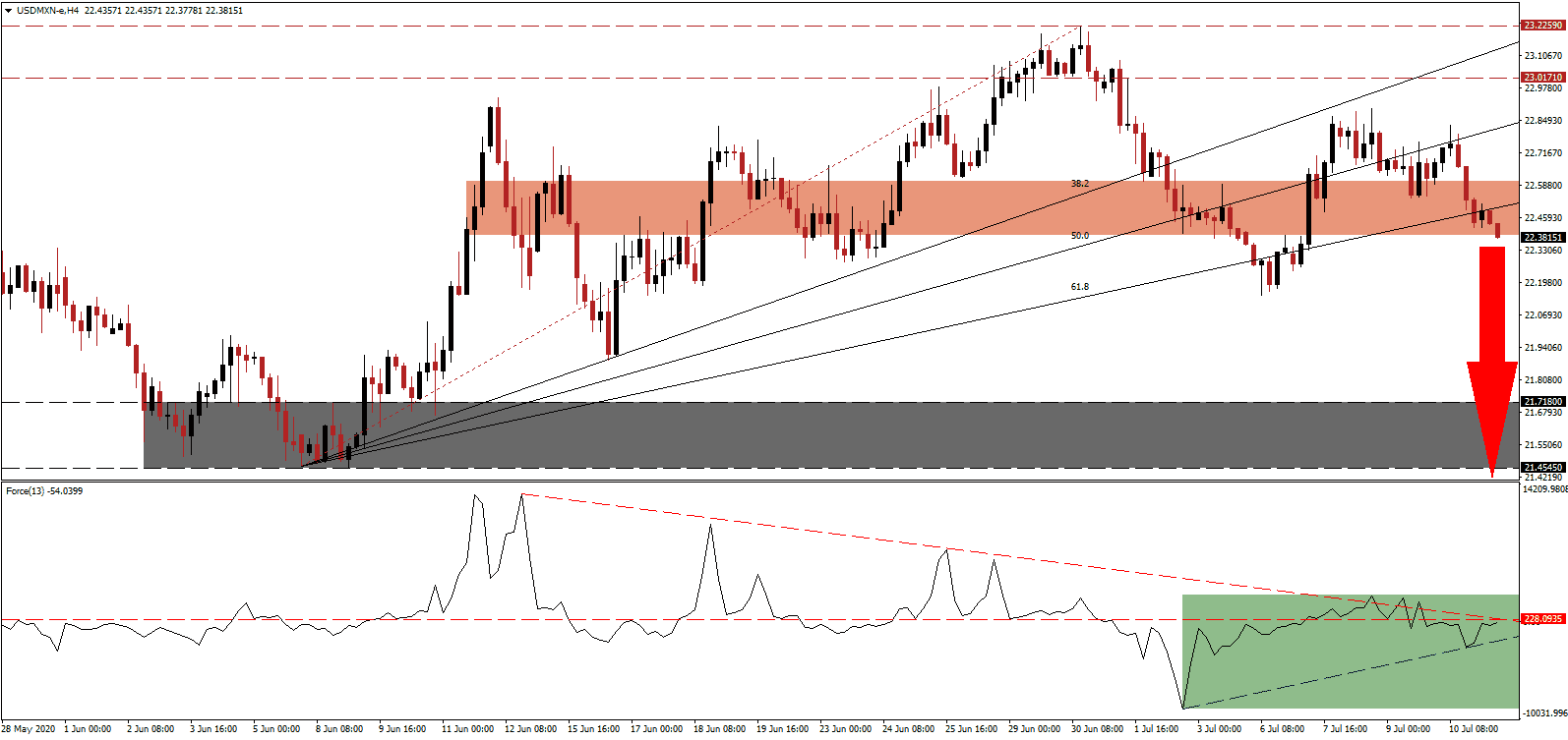Image resolution: width=1568 pixels, height=740 pixels.
Task: Select the 50.0 Fibonacci fan label
Action: click(1079, 236)
